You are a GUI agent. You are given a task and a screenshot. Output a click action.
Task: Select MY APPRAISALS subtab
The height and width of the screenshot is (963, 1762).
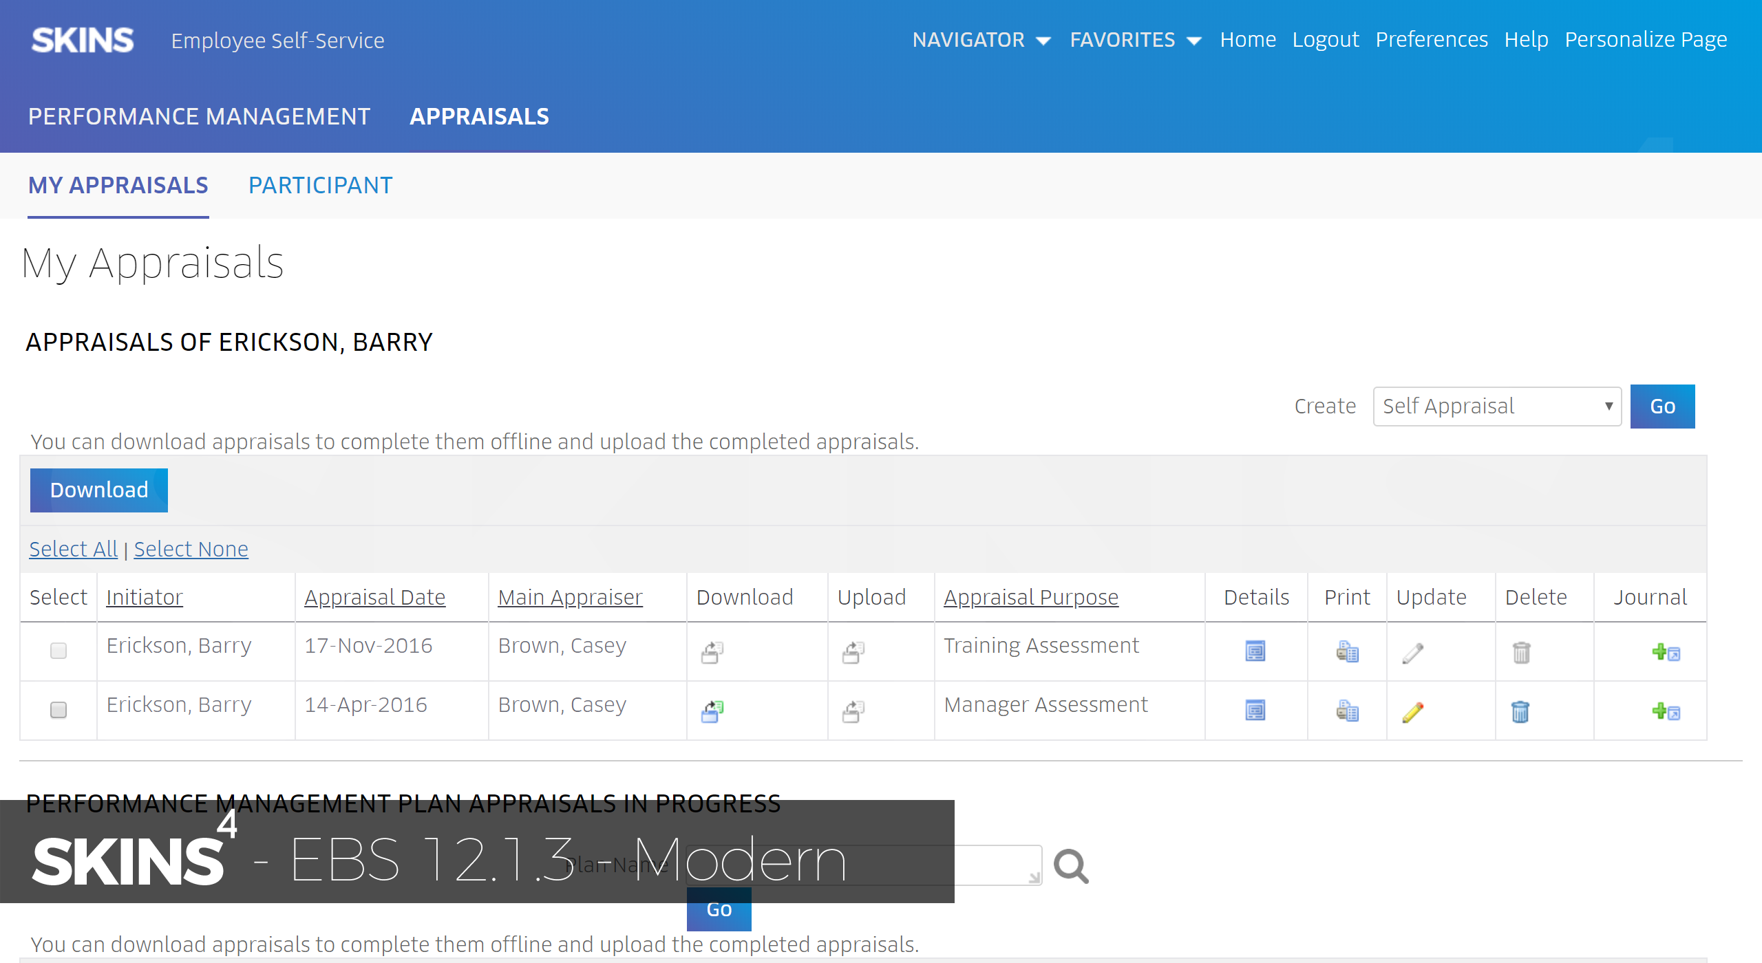tap(118, 186)
